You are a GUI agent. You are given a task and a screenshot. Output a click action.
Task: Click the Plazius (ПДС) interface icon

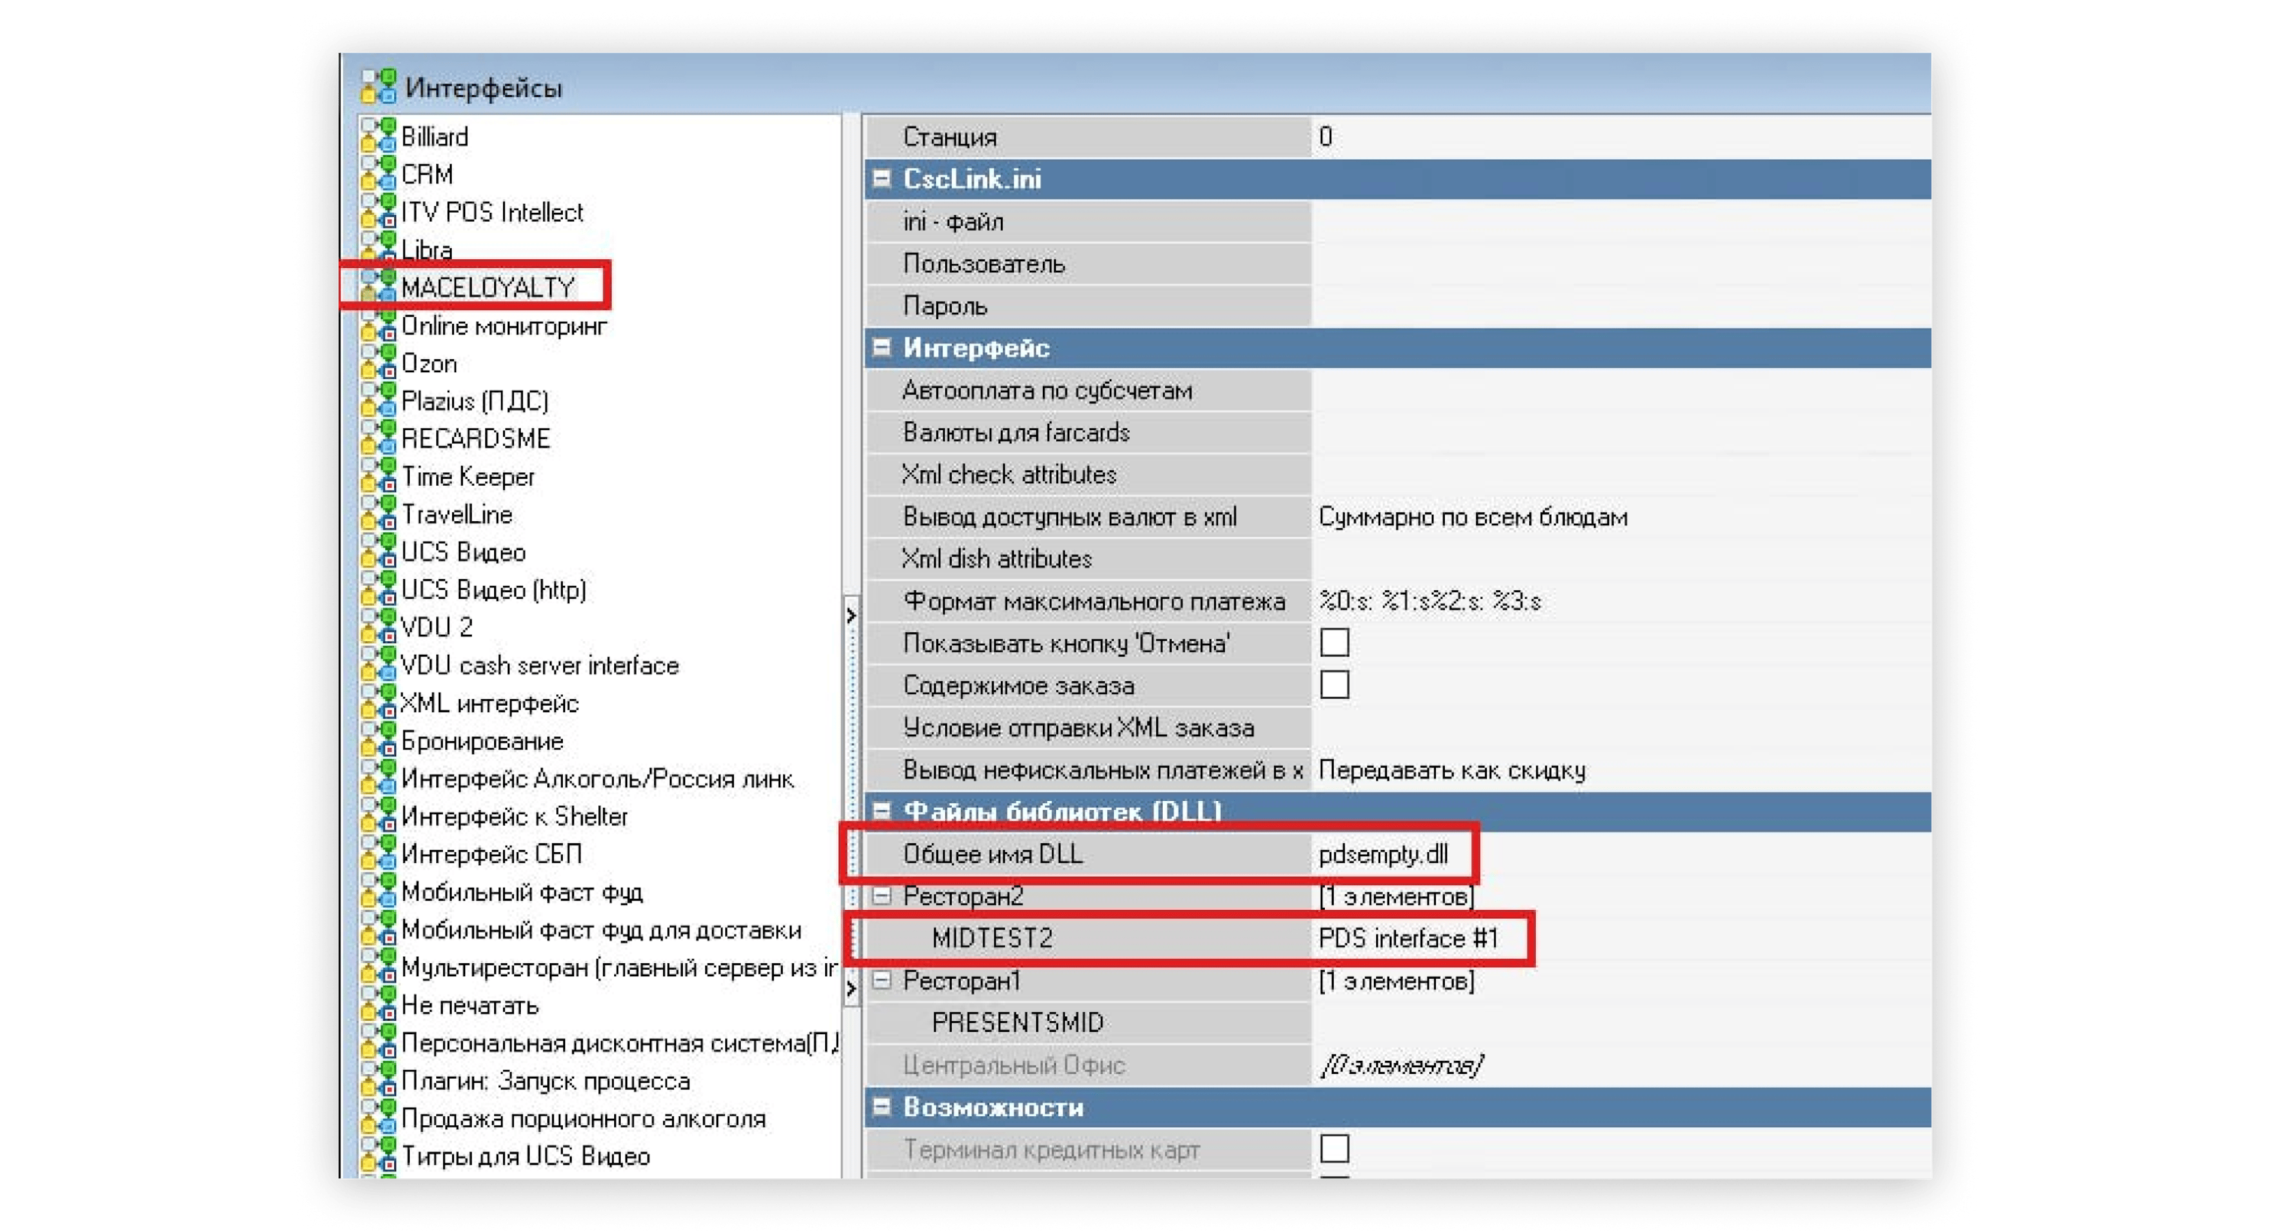tap(380, 401)
